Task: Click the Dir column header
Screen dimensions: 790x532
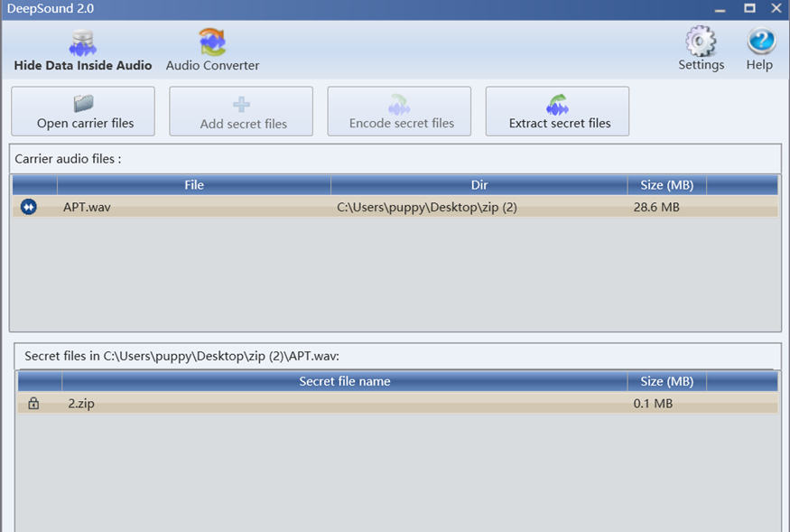Action: pos(479,184)
